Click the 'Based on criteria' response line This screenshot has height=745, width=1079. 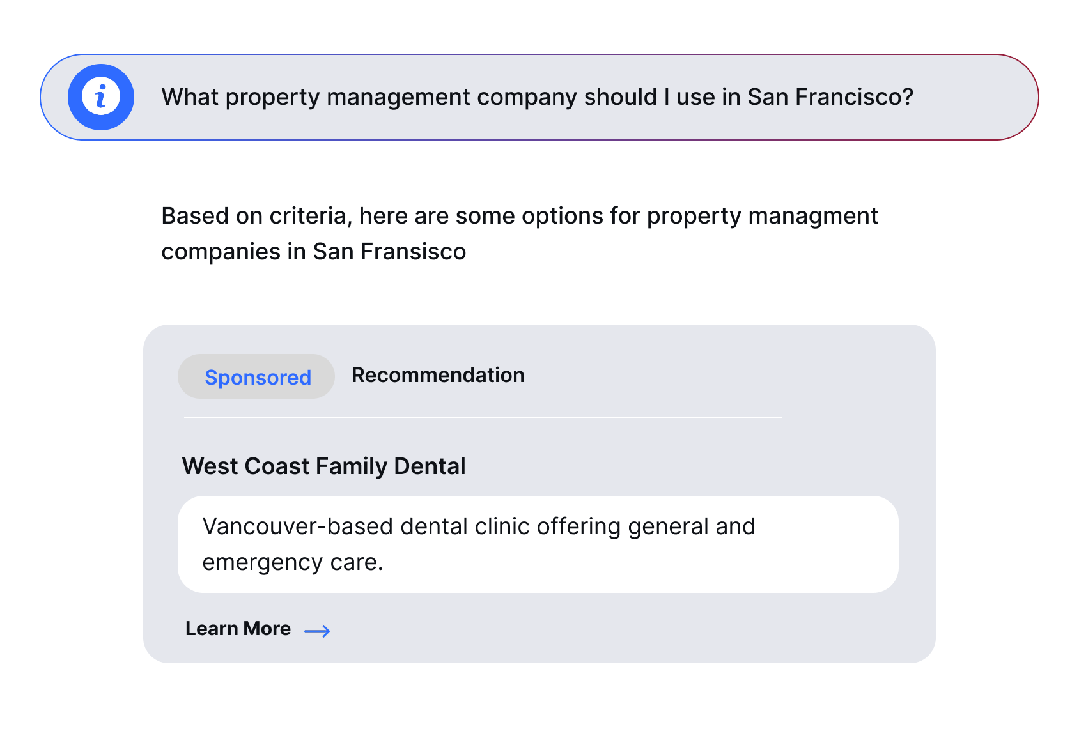click(x=519, y=216)
